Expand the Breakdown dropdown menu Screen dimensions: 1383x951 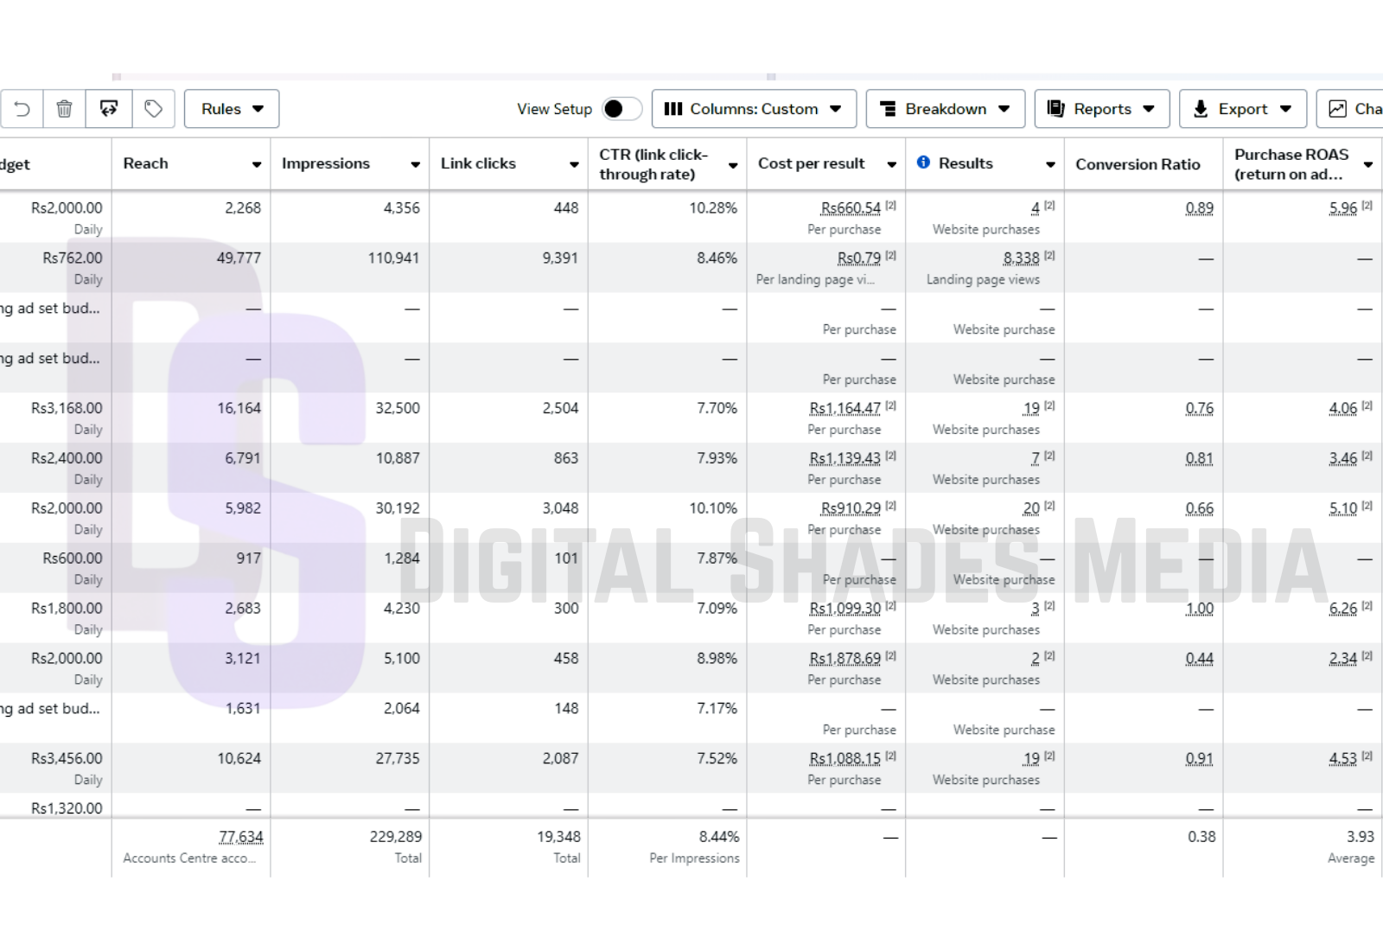point(945,109)
